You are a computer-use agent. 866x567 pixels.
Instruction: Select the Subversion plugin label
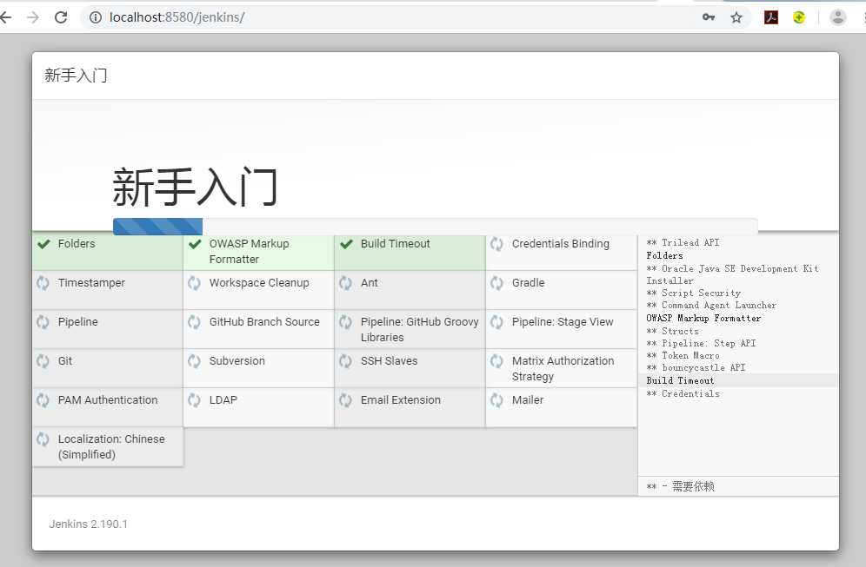237,361
